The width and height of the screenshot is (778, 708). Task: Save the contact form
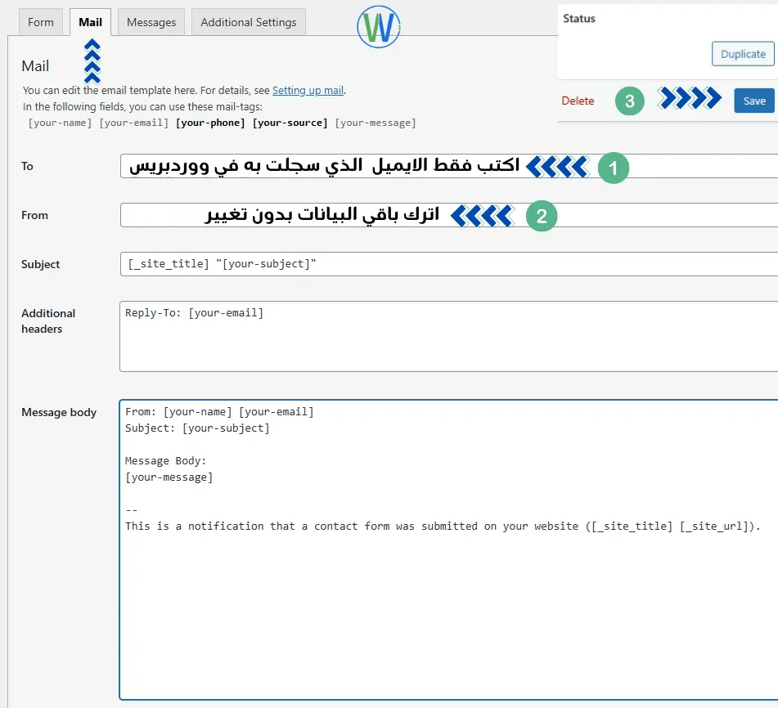click(x=753, y=101)
